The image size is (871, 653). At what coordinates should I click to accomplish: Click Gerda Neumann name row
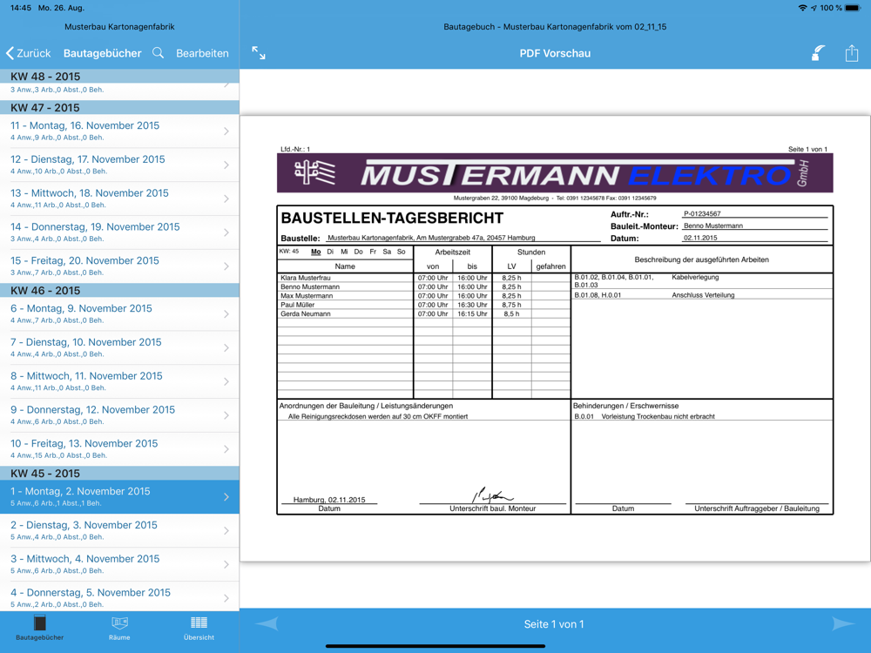pyautogui.click(x=306, y=313)
